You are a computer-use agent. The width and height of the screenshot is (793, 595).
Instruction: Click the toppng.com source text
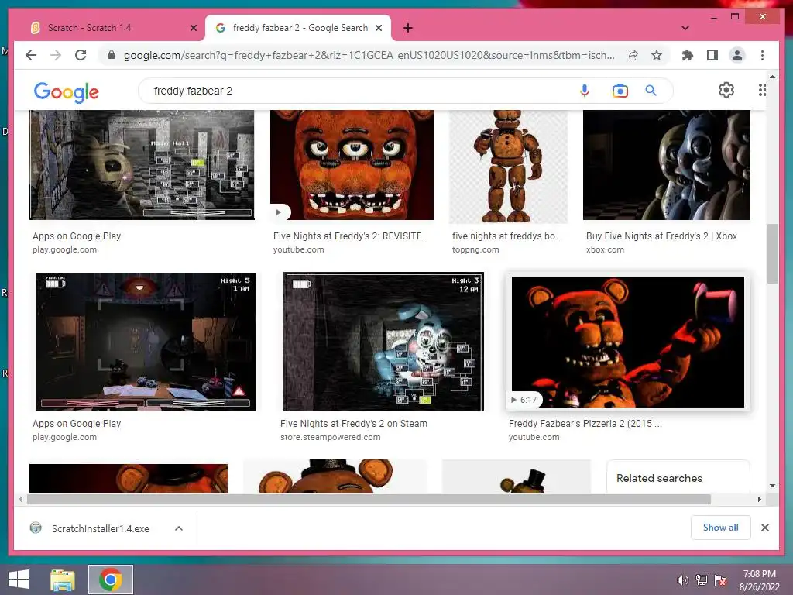point(475,249)
